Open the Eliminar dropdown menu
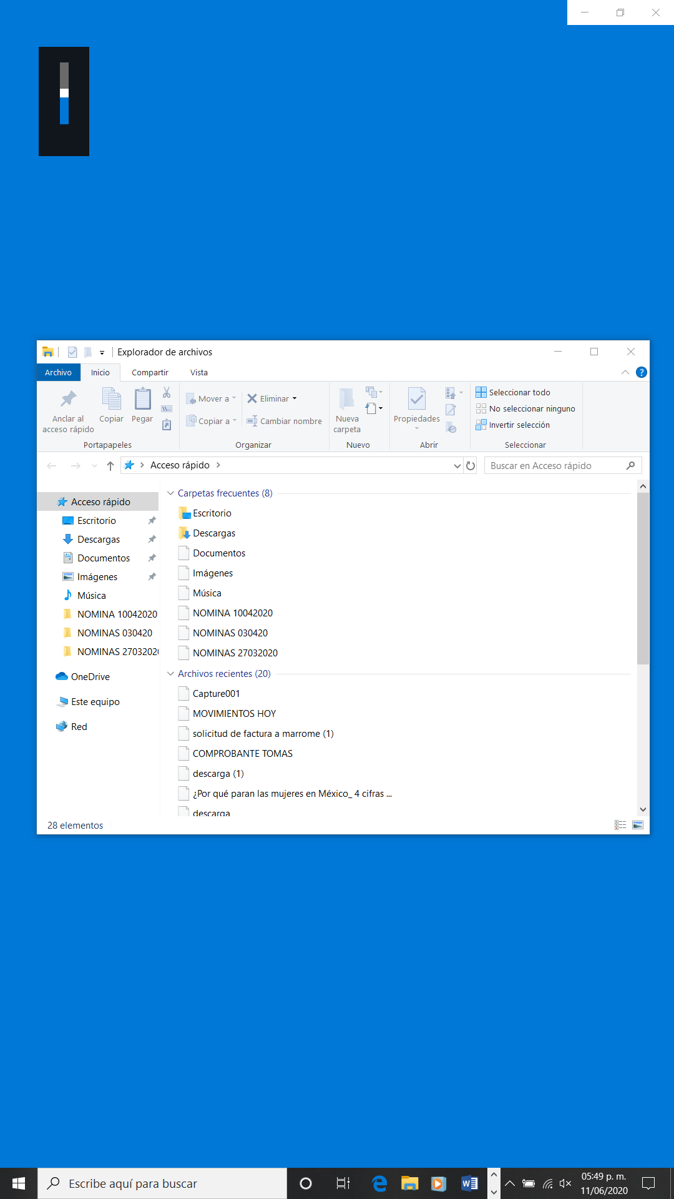Screen dimensions: 674x1199 295,398
